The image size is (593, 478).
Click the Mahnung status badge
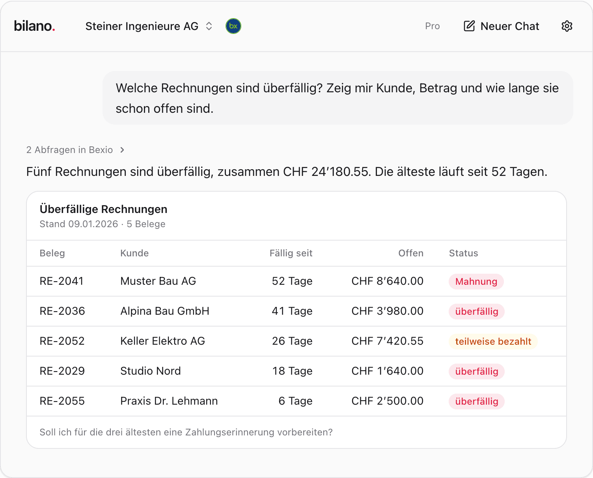coord(476,282)
